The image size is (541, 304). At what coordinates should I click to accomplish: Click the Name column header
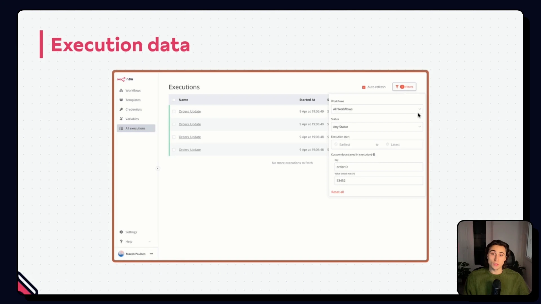(x=183, y=100)
